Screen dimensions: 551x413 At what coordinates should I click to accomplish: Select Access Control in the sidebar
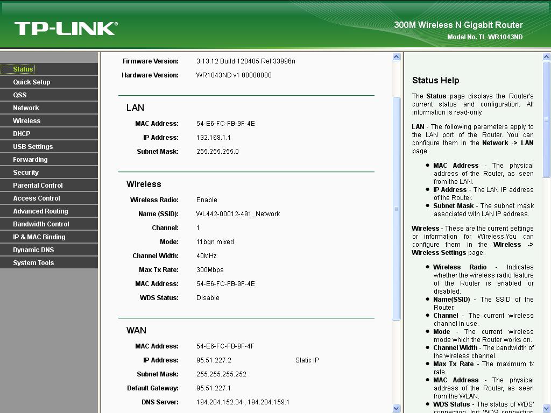click(x=37, y=198)
